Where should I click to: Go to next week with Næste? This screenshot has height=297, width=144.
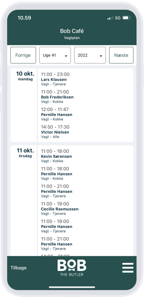point(121,55)
